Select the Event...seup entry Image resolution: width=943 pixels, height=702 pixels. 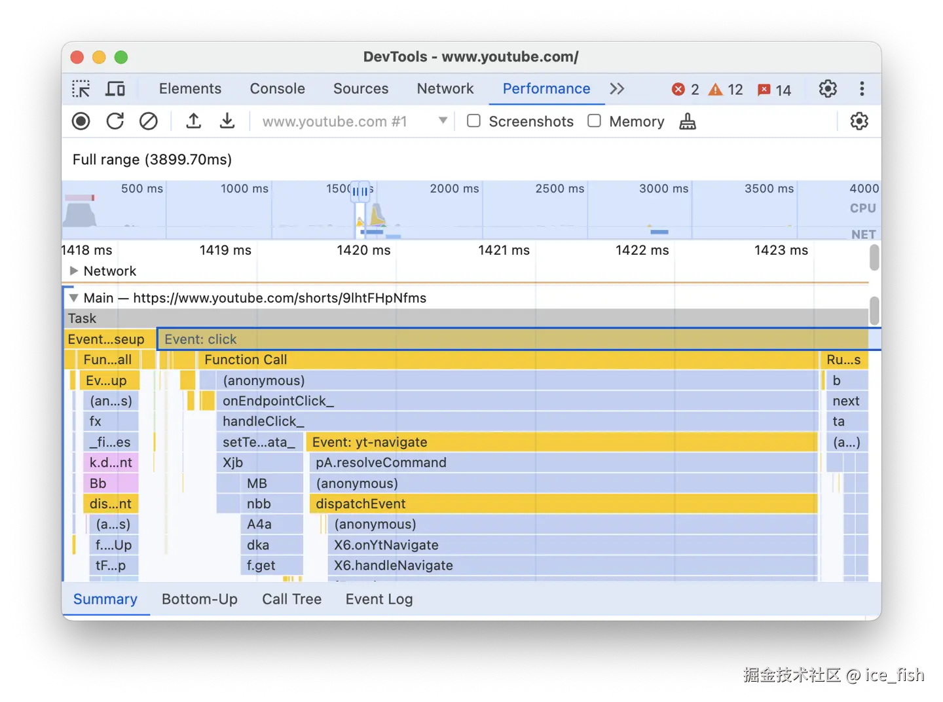click(x=109, y=339)
